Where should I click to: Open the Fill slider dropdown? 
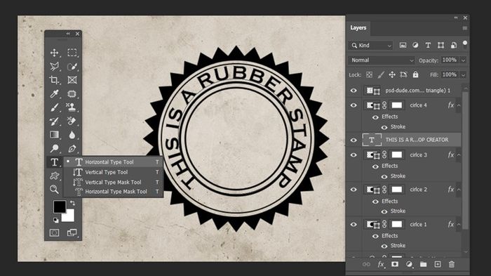[464, 75]
